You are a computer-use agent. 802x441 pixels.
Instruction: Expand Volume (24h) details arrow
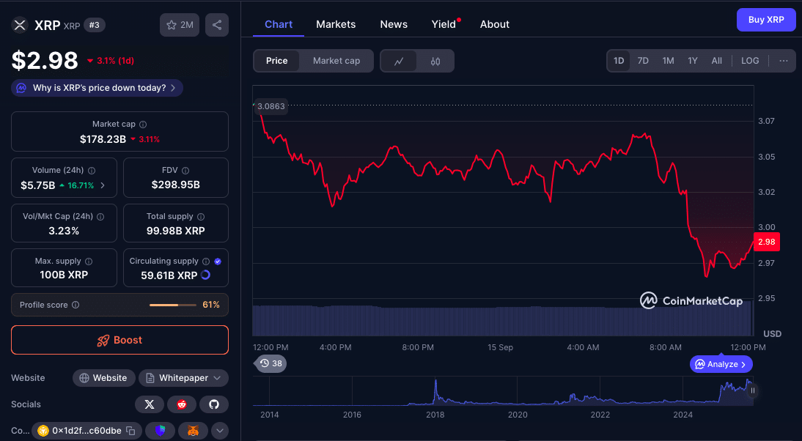point(103,185)
